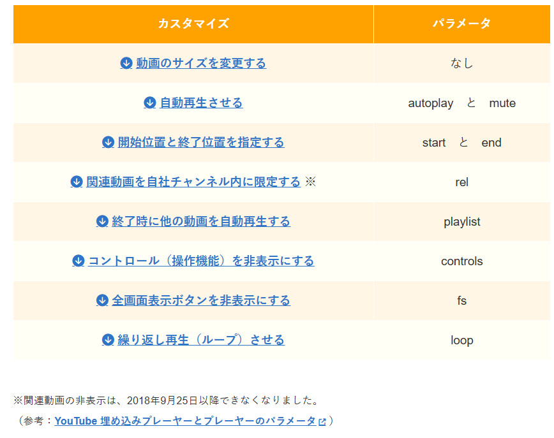Click the external link icon after YouTube reference
This screenshot has width=554, height=438.
pos(322,421)
